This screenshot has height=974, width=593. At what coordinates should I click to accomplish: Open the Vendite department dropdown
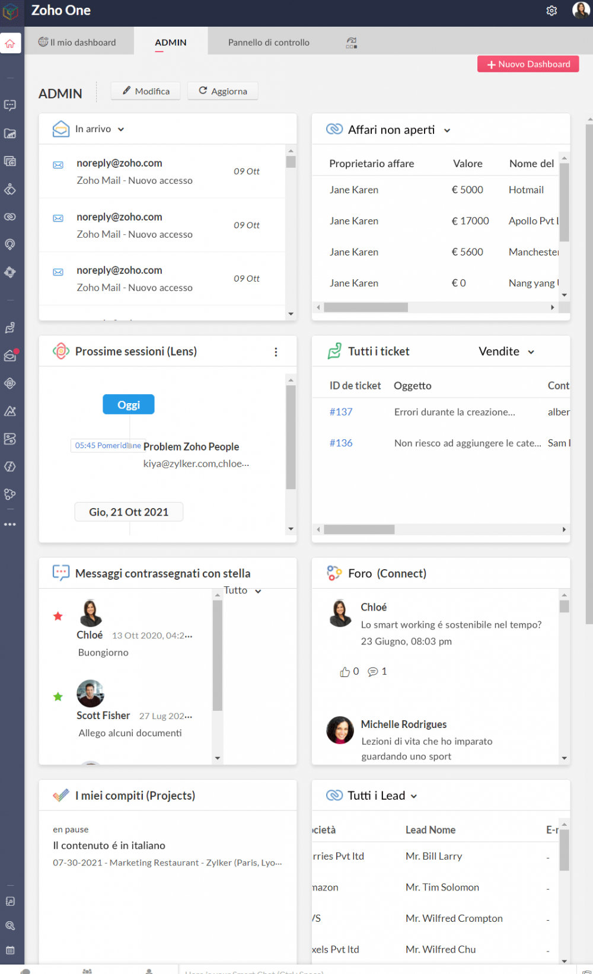[x=507, y=352]
